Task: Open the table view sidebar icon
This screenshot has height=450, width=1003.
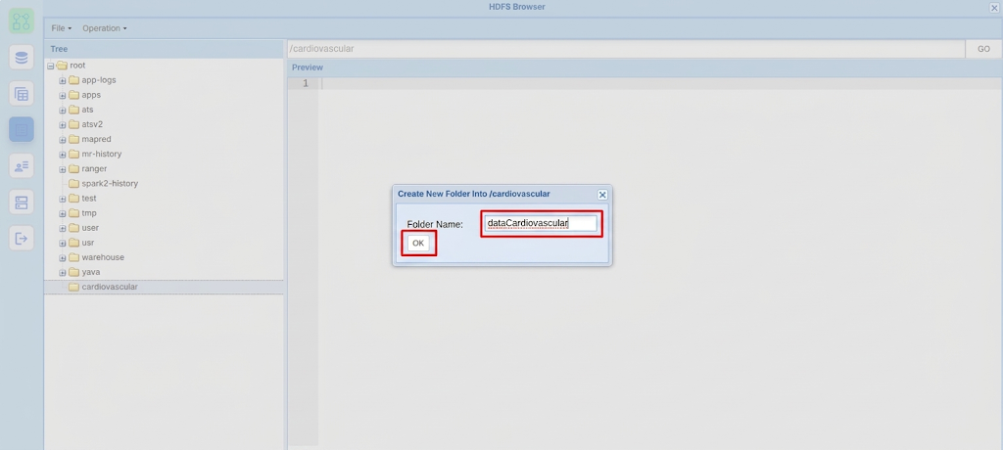Action: [x=22, y=93]
